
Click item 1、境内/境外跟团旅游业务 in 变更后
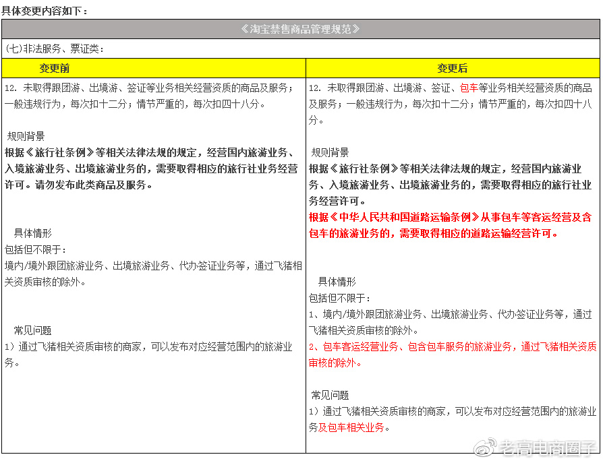click(x=450, y=322)
